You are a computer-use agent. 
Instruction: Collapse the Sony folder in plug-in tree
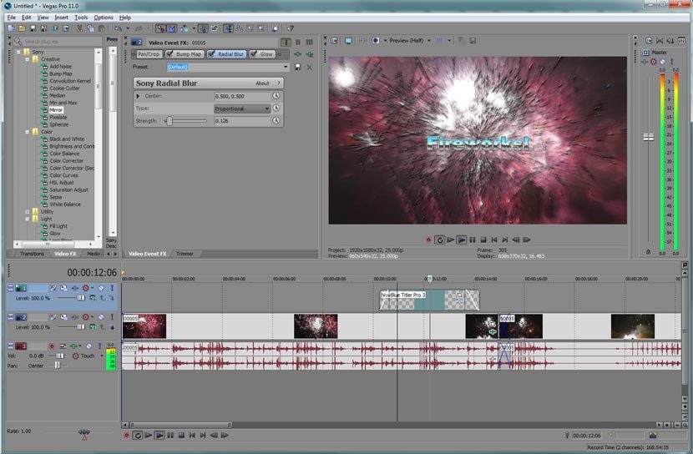pos(18,52)
